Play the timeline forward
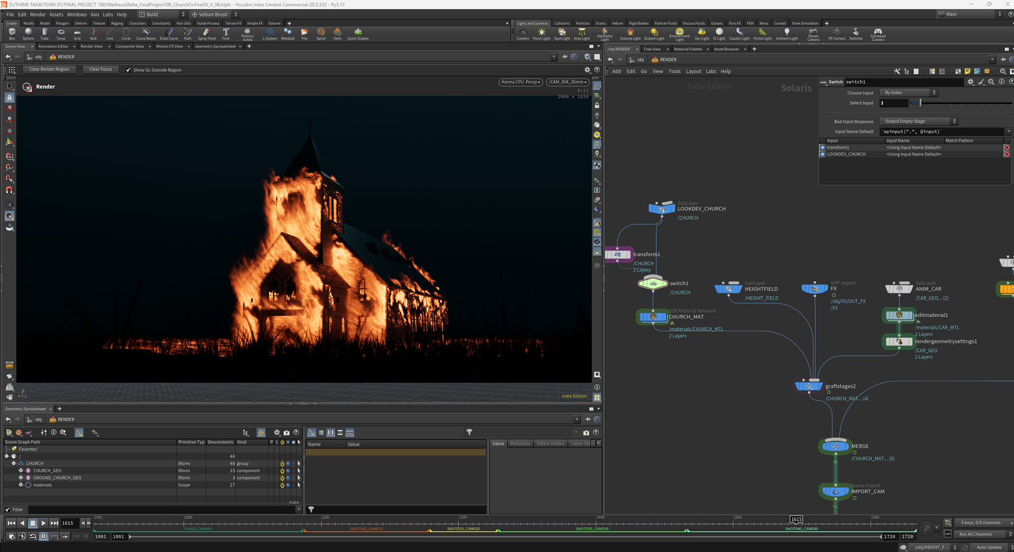The height and width of the screenshot is (552, 1014). [43, 523]
